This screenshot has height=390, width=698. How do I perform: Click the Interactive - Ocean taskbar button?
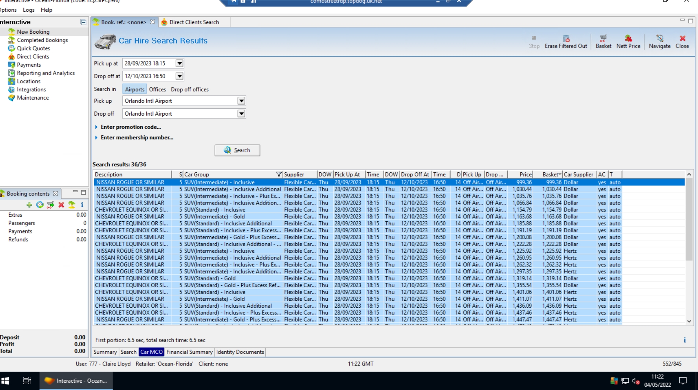click(76, 381)
